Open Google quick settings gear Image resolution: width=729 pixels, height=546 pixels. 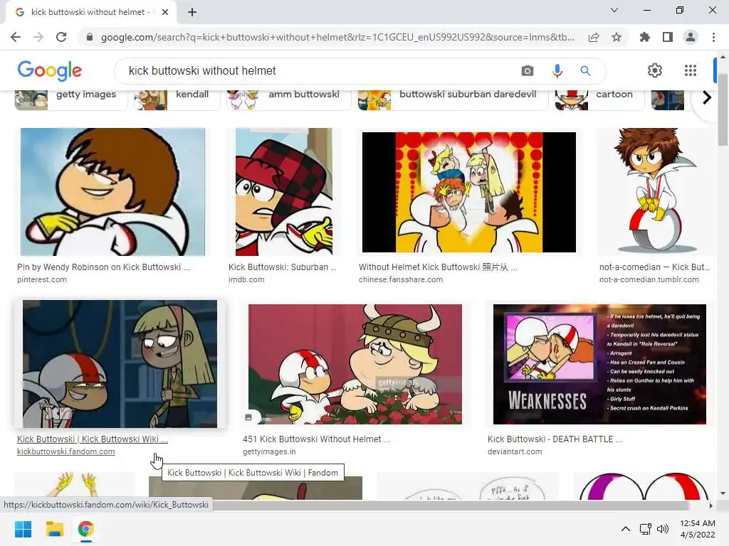tap(655, 70)
